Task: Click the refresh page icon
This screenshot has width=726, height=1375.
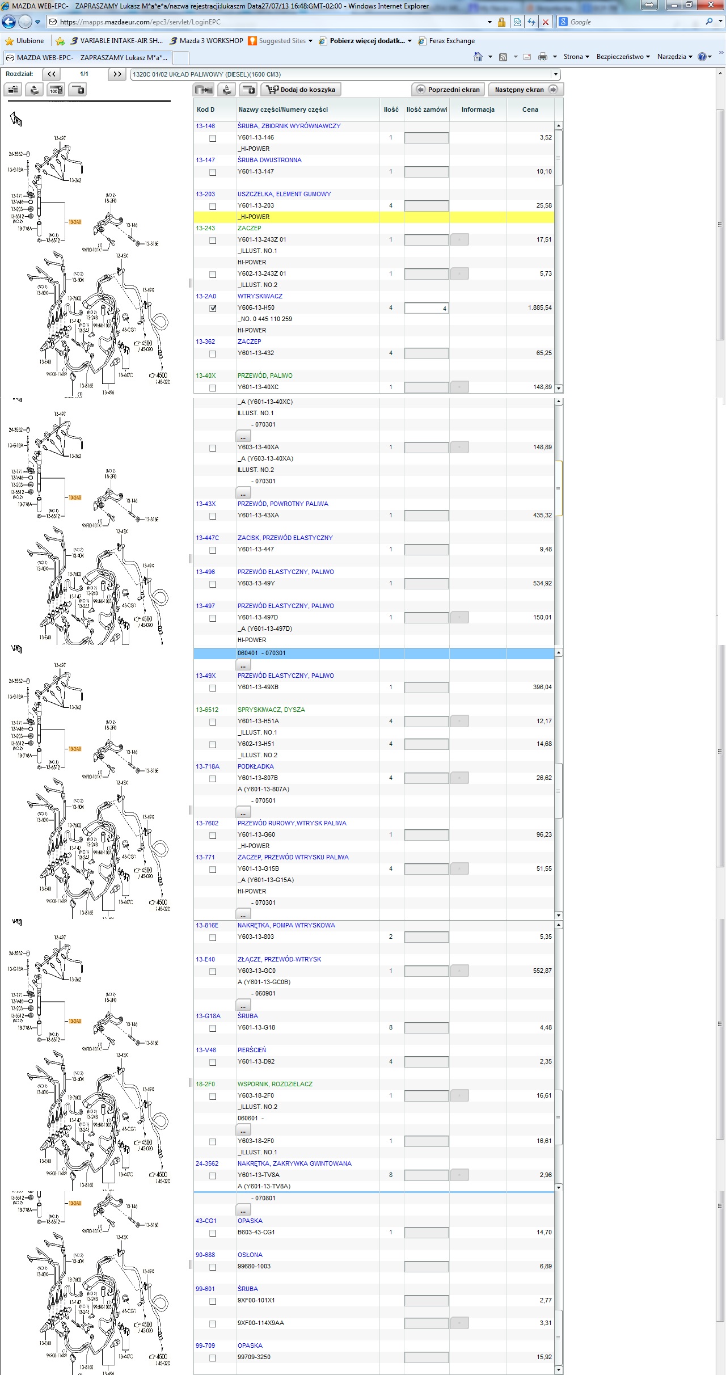Action: tap(531, 22)
